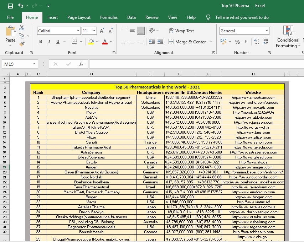Copy the selected cells
The height and width of the screenshot is (242, 304).
[21, 36]
